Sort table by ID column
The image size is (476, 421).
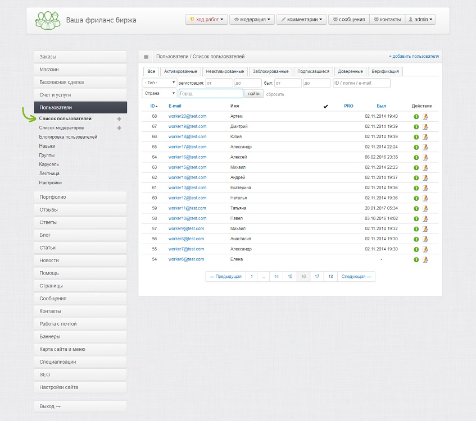click(154, 106)
